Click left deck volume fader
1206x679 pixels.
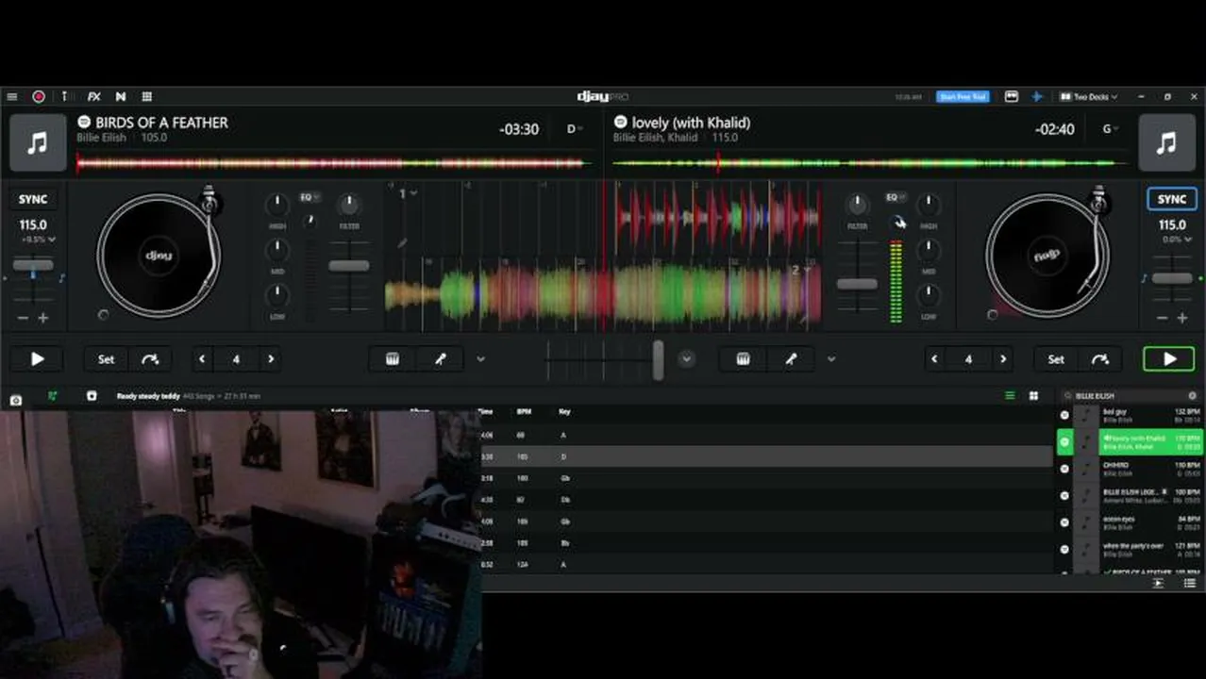(349, 266)
